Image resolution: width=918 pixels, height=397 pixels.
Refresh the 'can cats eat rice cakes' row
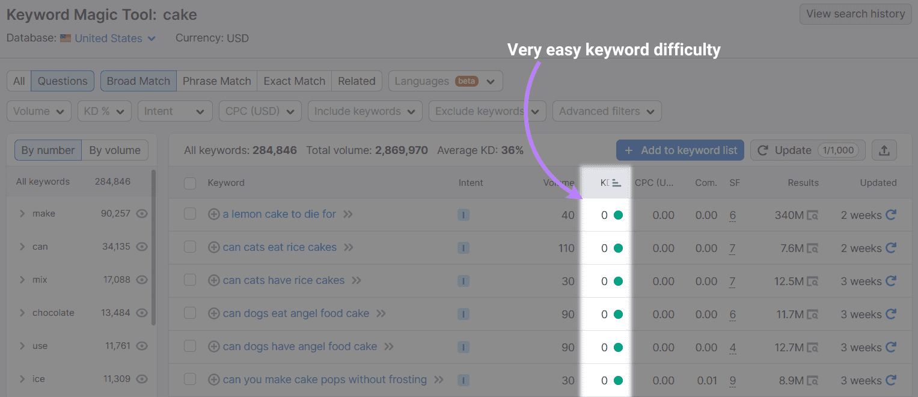click(x=891, y=248)
